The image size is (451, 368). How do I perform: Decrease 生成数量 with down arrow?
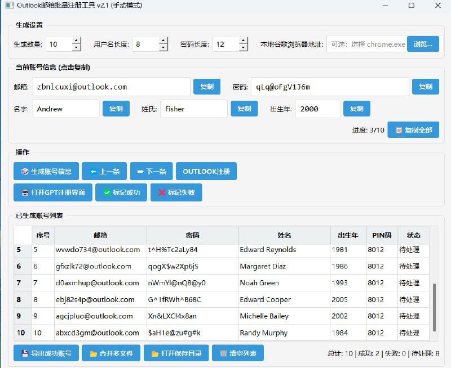(x=76, y=48)
